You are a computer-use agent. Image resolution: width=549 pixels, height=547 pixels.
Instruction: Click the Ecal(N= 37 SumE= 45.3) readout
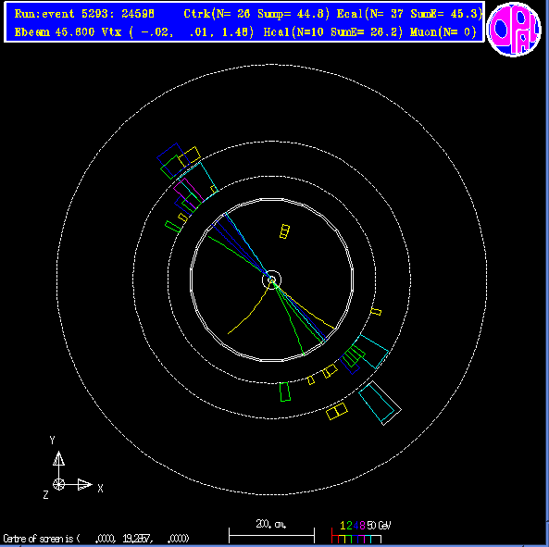pos(409,14)
